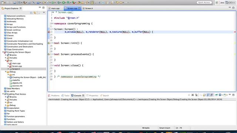Expand the Binaries node under Creating the Screen Object
Viewport: 237px width, 133px height.
click(x=6, y=55)
